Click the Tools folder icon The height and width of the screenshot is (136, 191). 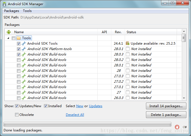(x=19, y=38)
